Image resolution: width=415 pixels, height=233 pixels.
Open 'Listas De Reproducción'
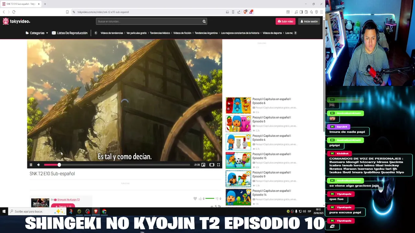pos(70,33)
